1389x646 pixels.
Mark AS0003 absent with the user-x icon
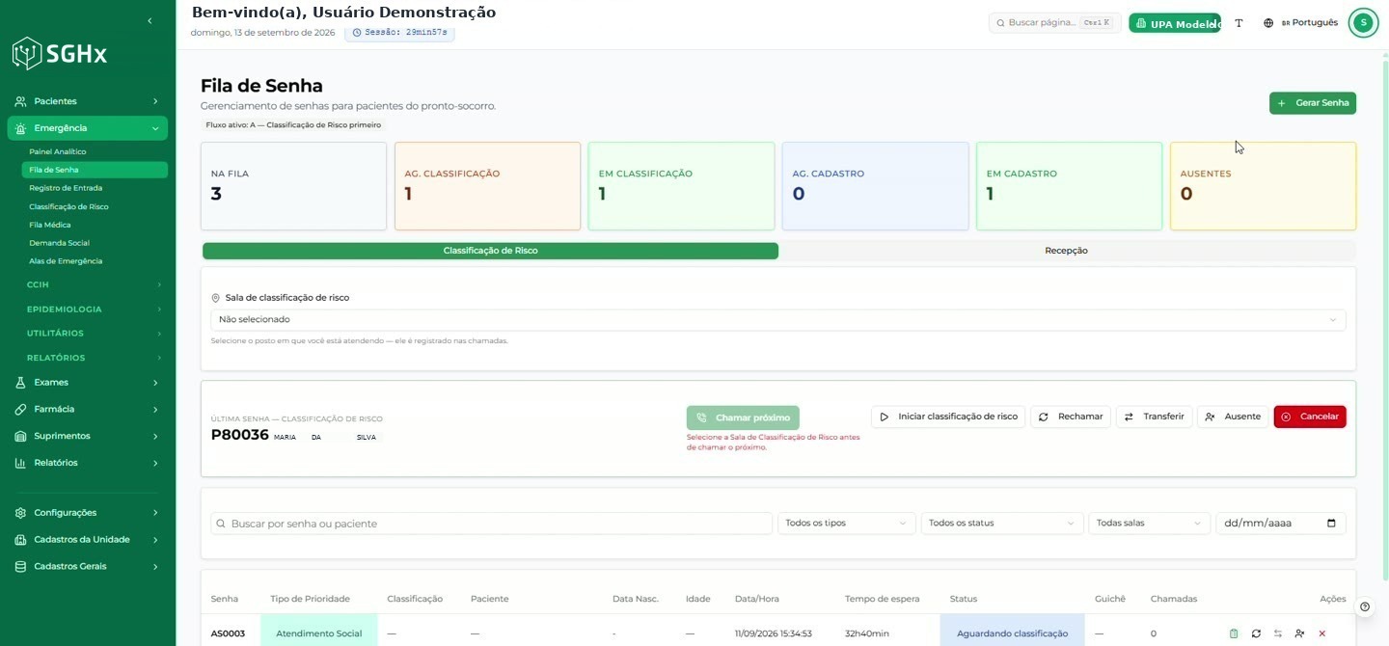(1300, 633)
